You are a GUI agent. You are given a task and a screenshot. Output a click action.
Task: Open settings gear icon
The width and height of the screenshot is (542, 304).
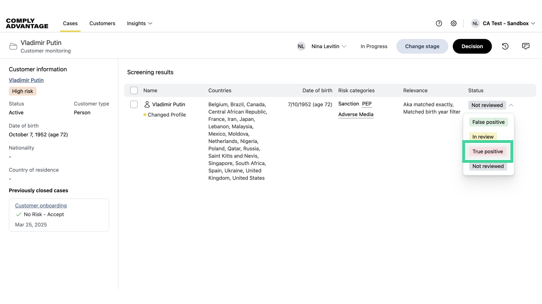(x=454, y=23)
